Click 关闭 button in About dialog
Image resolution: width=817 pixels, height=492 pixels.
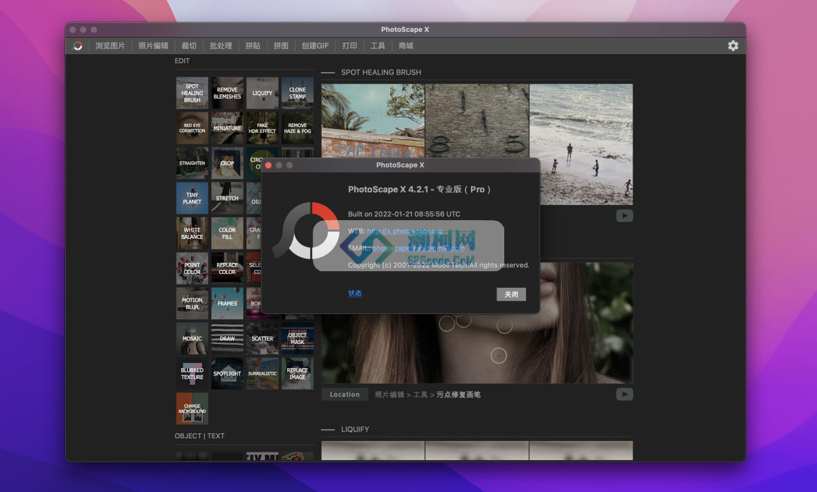click(511, 294)
